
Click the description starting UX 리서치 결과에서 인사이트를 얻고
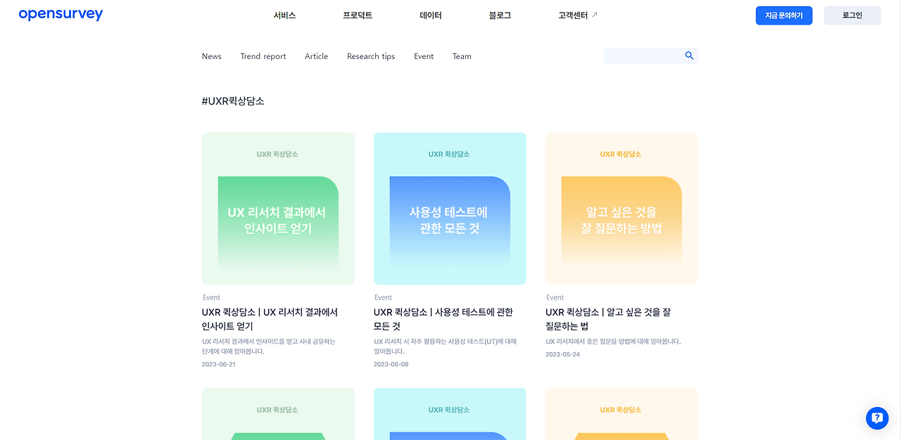point(269,346)
